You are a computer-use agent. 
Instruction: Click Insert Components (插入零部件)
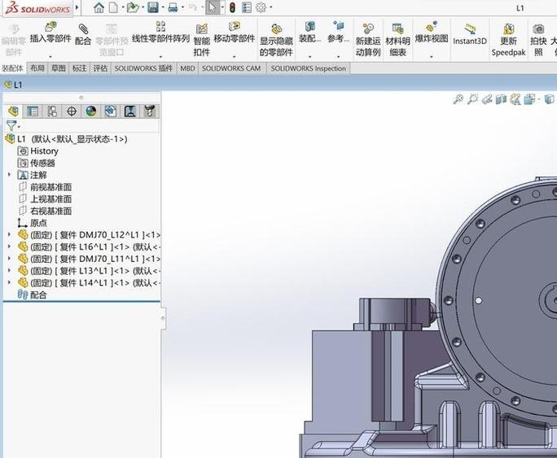[x=50, y=33]
